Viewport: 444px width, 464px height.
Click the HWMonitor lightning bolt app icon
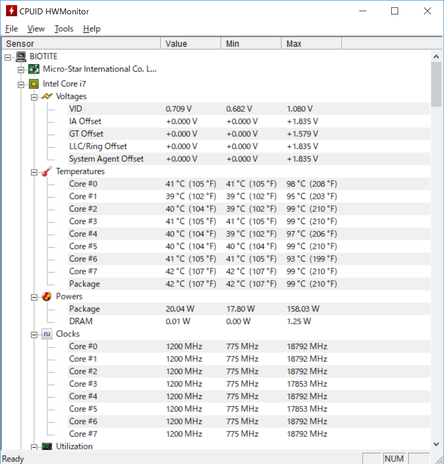[11, 11]
